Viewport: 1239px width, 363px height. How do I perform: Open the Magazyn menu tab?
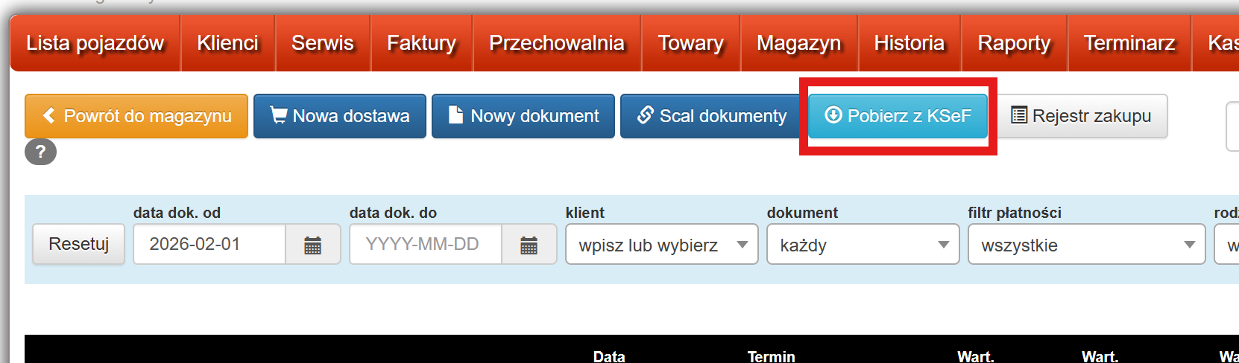pos(798,43)
